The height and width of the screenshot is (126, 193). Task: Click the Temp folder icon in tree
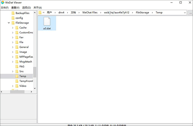point(17,76)
